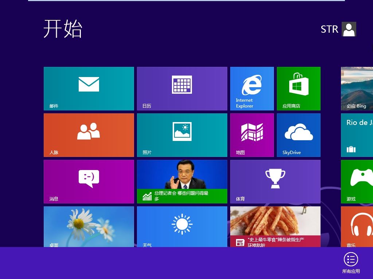Open the Travel tile showing Rio de Janeiro
Viewport: 373px width, 279px height.
tap(357, 135)
